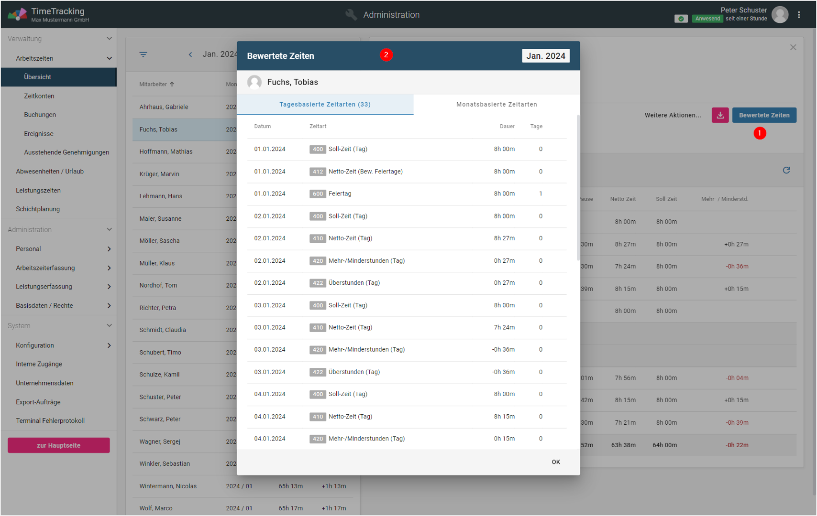Click Peter Schuster's profile avatar
Screen dimensions: 817x516
780,15
